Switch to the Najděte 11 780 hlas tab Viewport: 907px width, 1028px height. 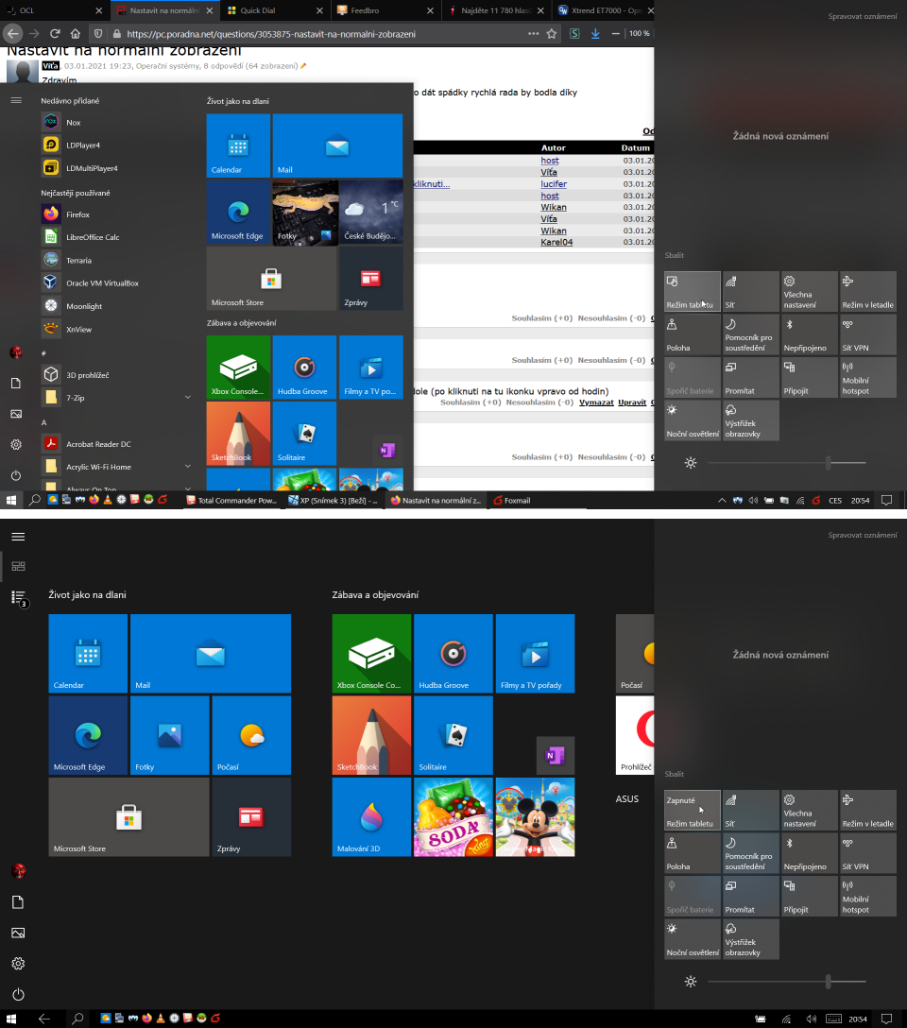[495, 10]
